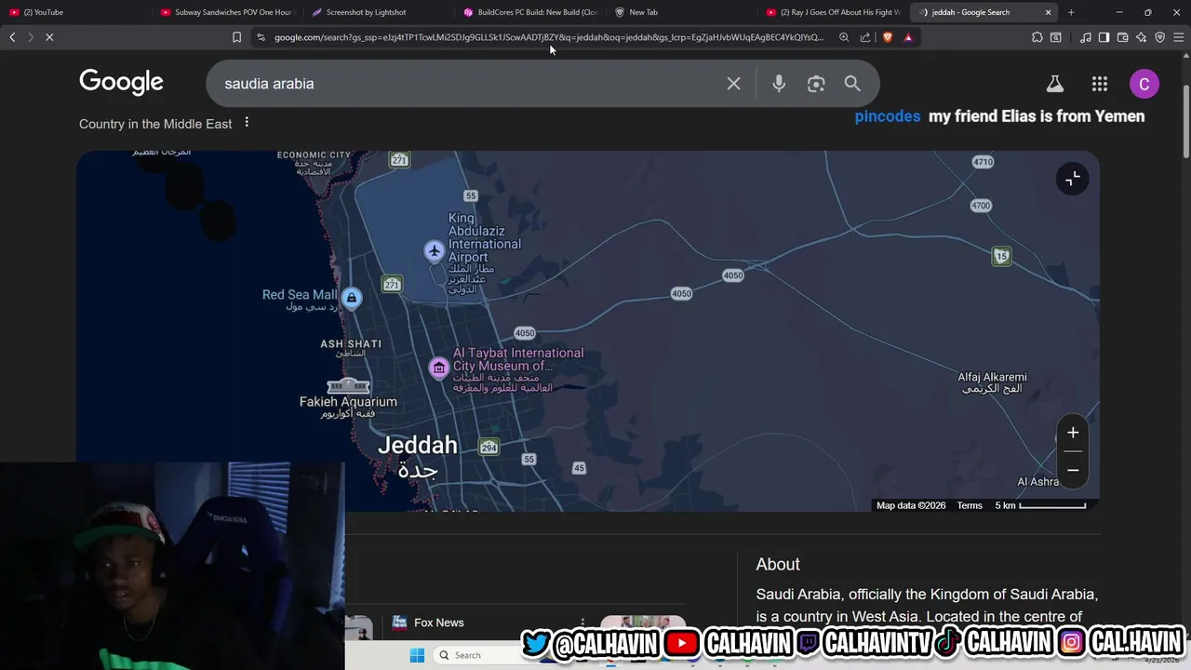
Task: Click the Google logo
Action: (x=121, y=83)
